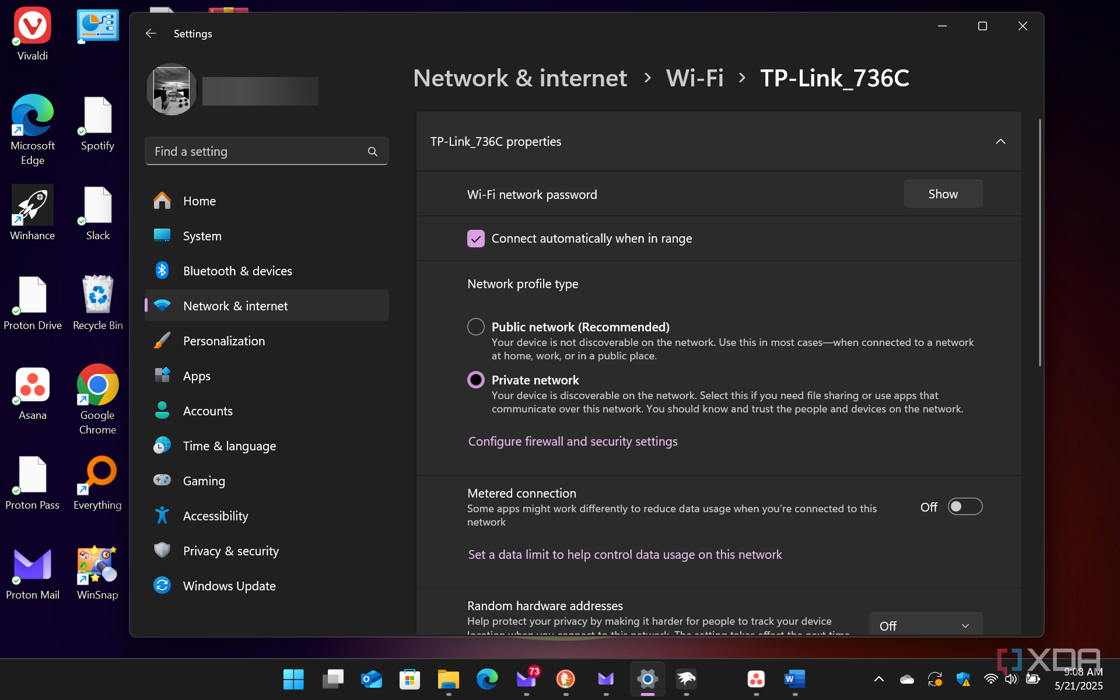The height and width of the screenshot is (700, 1120).
Task: Open Set a data limit link
Action: coord(625,555)
